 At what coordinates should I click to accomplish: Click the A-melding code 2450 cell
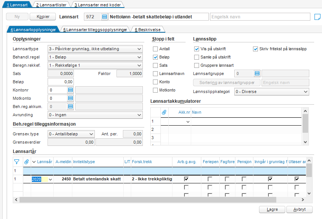[63, 179]
